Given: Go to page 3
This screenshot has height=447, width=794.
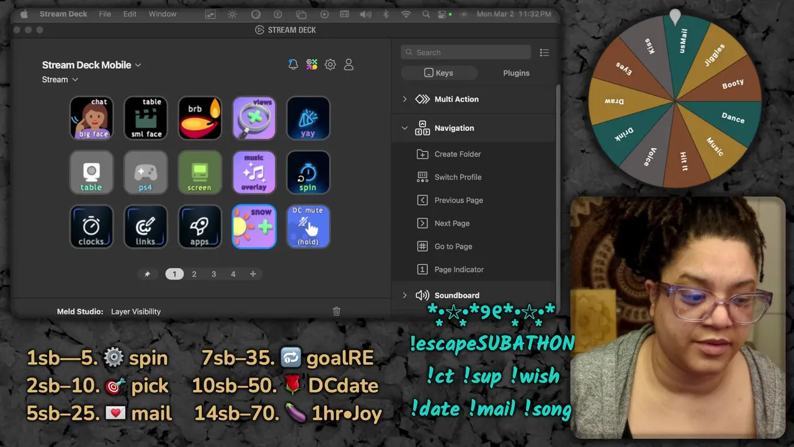Looking at the screenshot, I should 213,274.
